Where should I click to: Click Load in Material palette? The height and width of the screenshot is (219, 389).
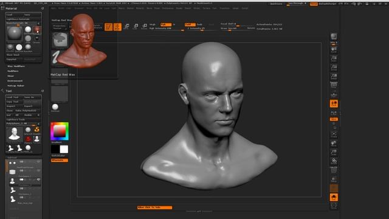[x=15, y=15]
